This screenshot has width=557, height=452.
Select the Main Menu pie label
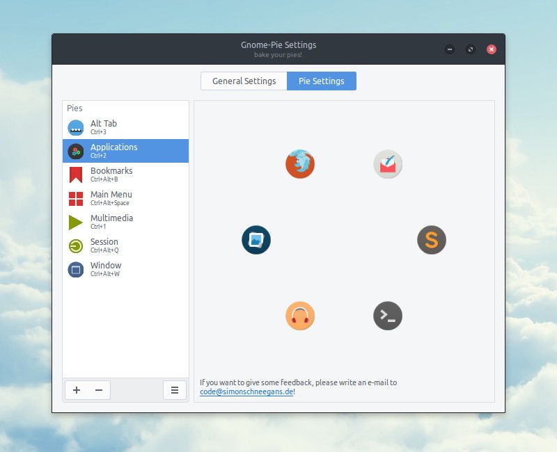(x=111, y=195)
